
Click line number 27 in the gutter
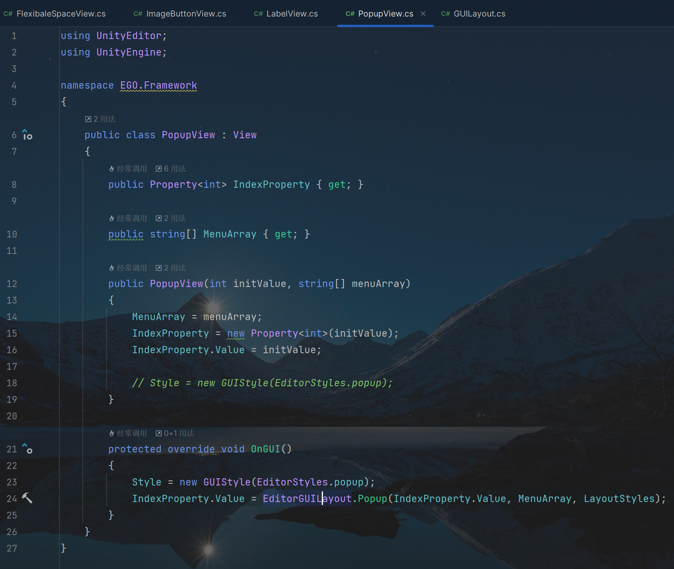click(x=12, y=548)
